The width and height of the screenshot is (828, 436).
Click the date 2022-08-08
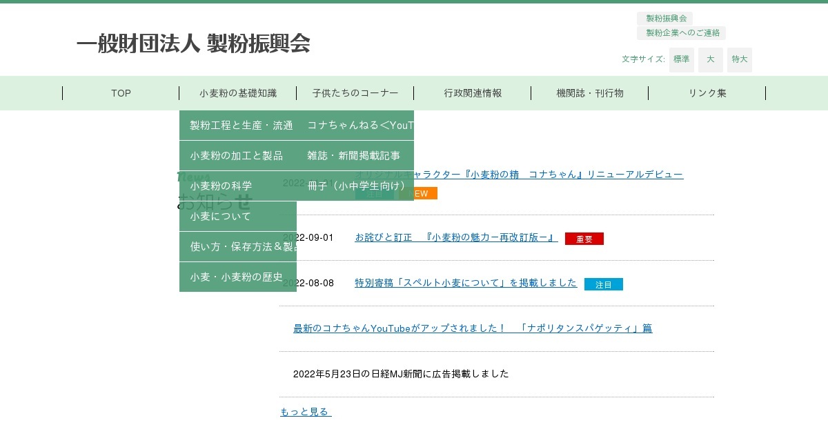pyautogui.click(x=308, y=283)
